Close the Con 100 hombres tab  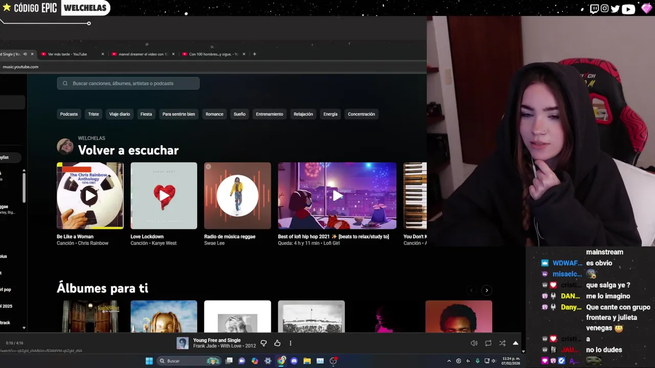(x=244, y=54)
